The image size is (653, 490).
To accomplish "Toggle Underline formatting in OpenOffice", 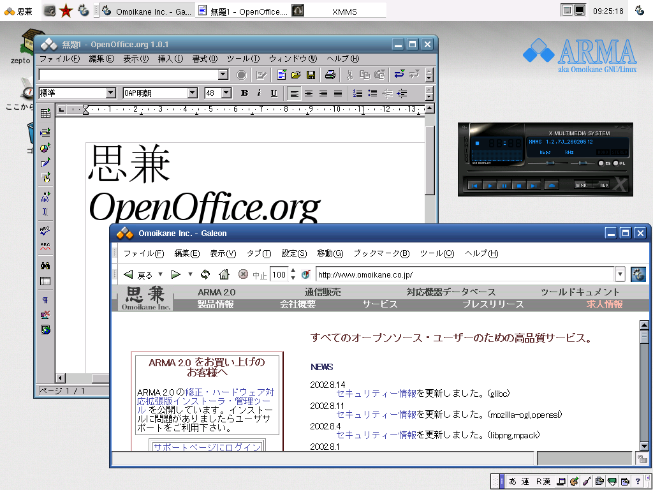I will click(274, 93).
